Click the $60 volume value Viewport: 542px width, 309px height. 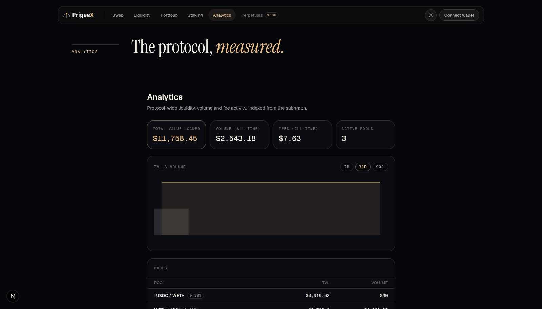tap(384, 296)
